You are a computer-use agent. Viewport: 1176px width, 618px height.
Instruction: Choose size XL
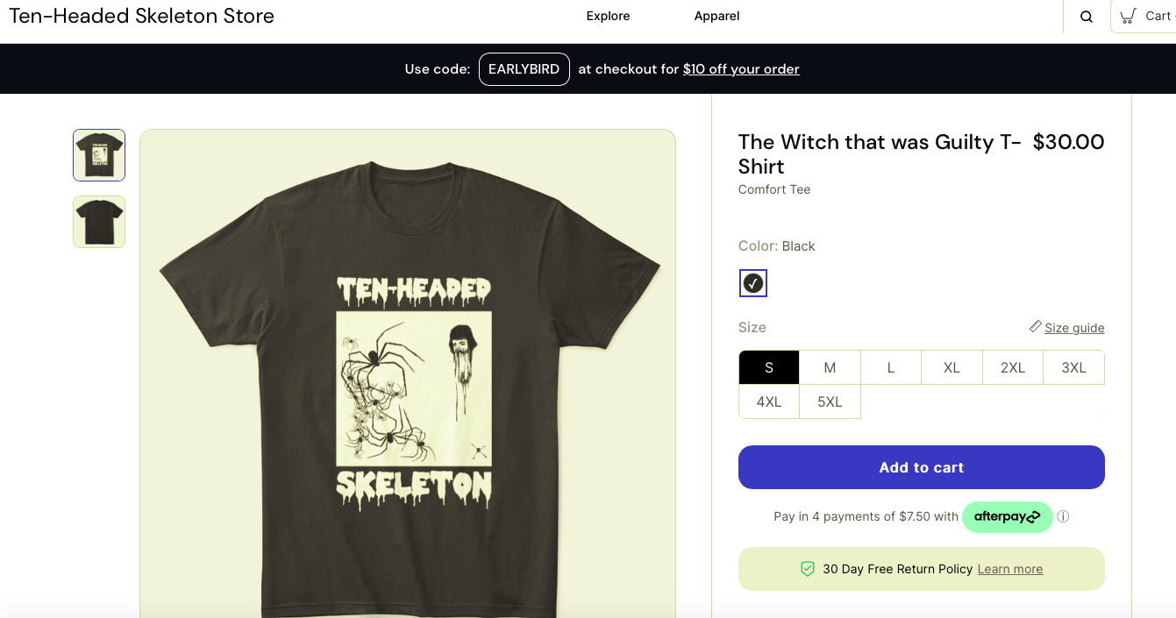coord(951,367)
